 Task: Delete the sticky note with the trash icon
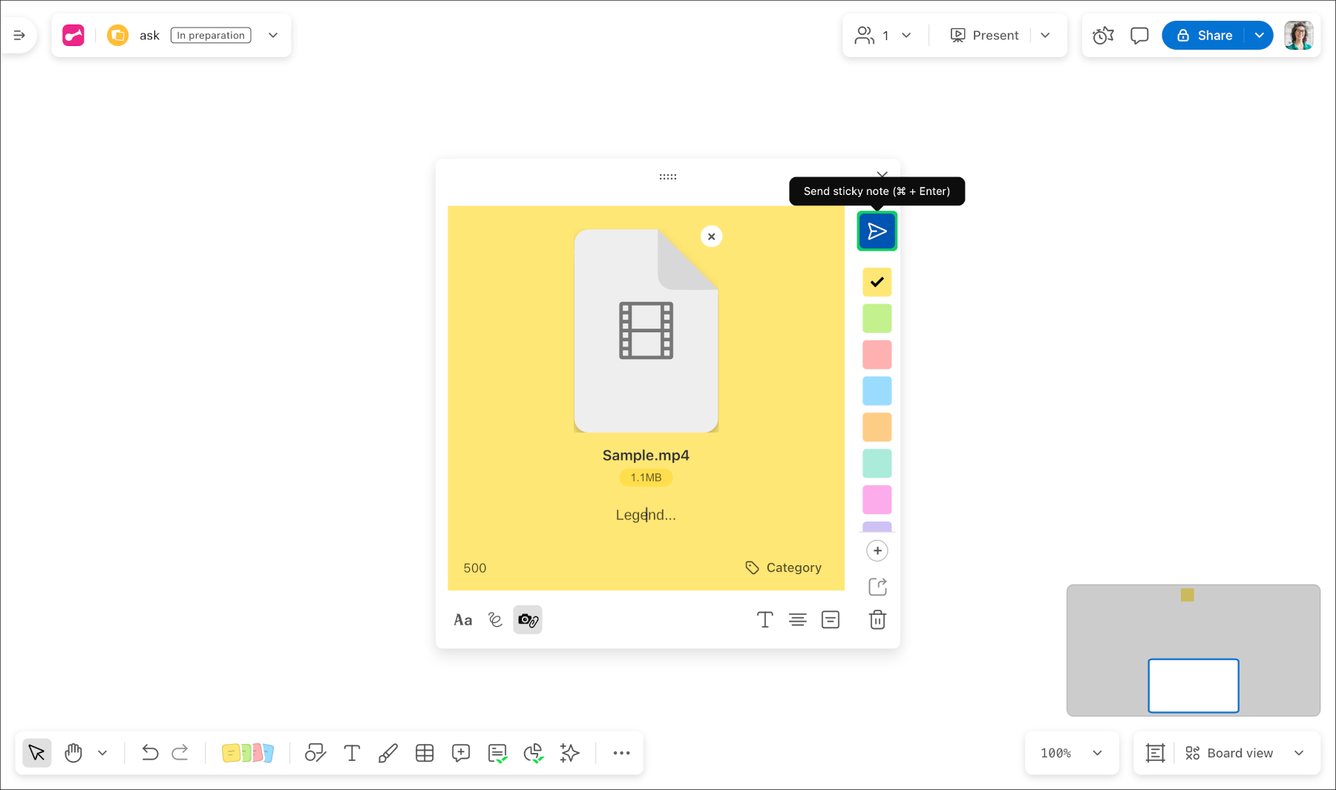click(x=877, y=619)
